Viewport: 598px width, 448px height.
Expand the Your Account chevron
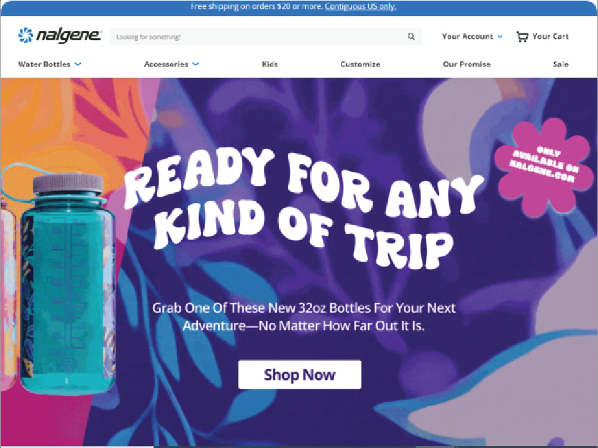coord(500,36)
